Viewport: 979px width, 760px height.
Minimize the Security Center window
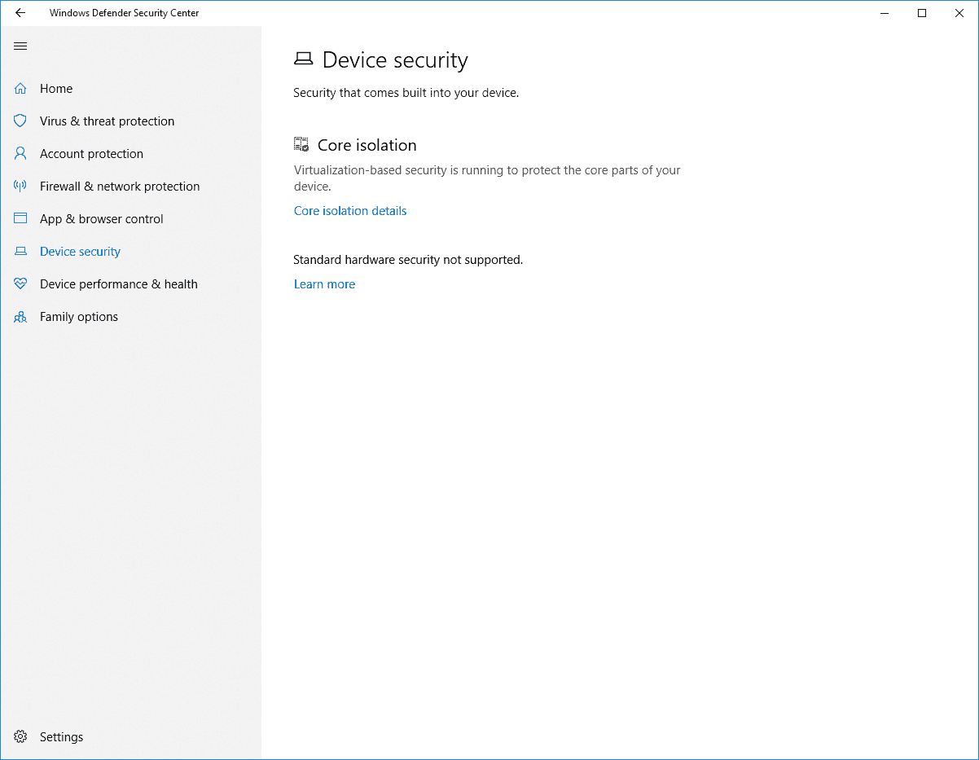click(885, 13)
